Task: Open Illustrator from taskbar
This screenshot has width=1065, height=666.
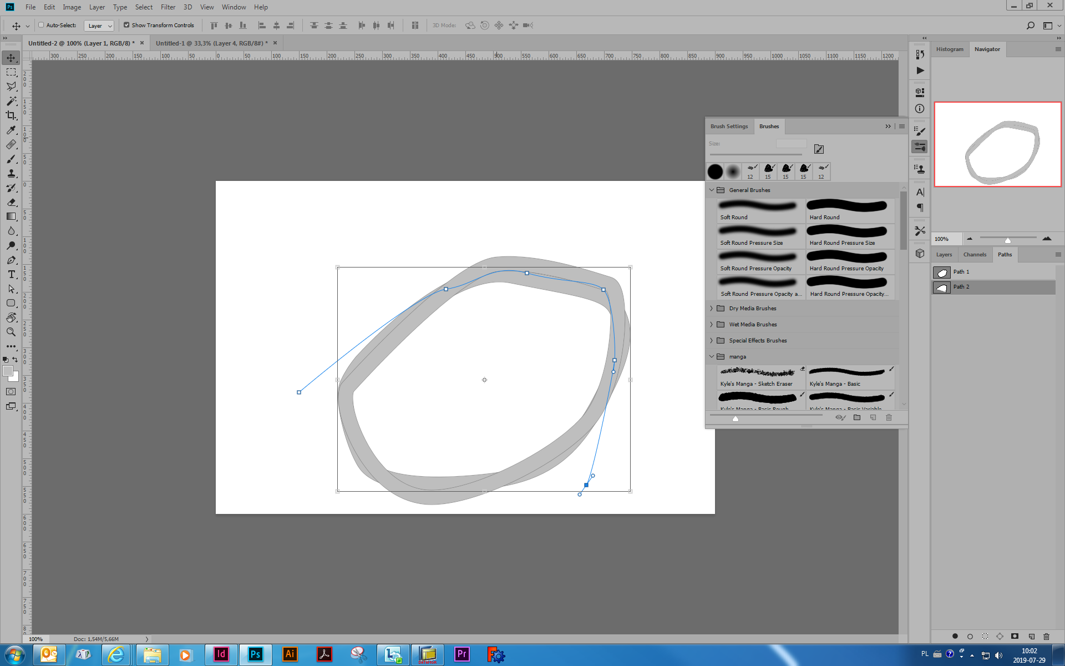Action: tap(290, 654)
